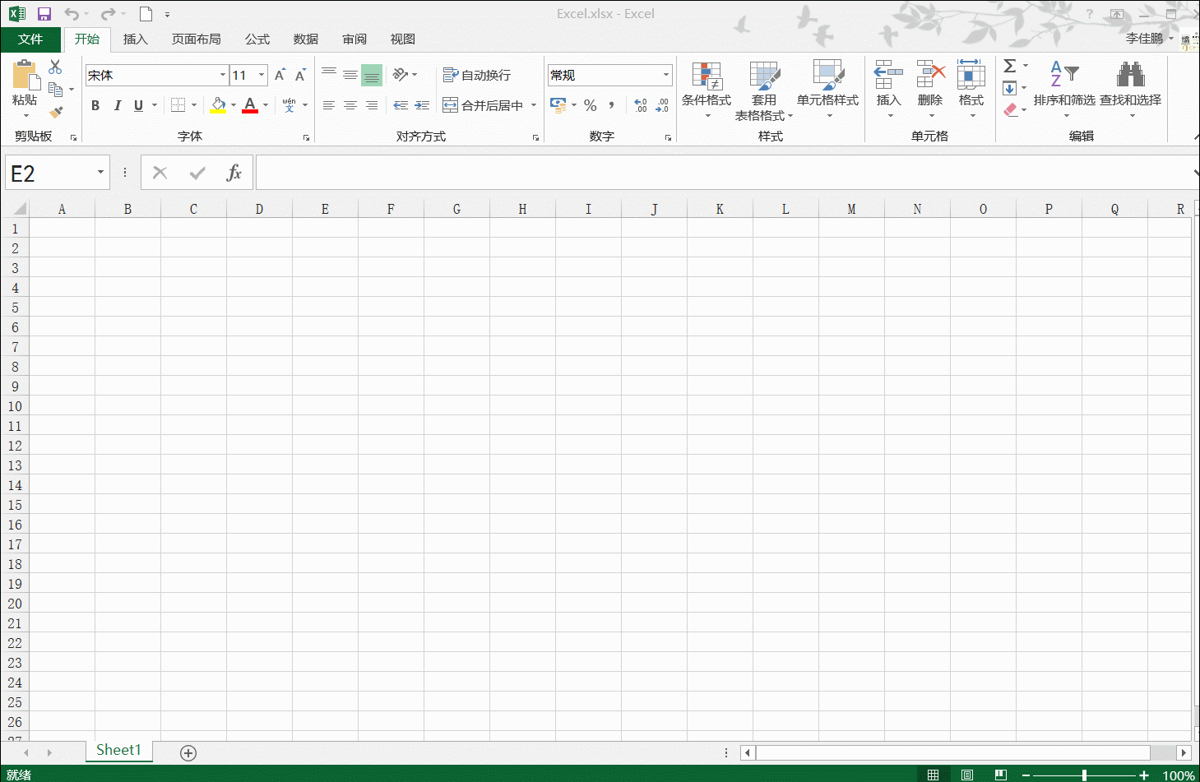Click the Insert Function fx icon
This screenshot has width=1200, height=782.
(x=234, y=173)
